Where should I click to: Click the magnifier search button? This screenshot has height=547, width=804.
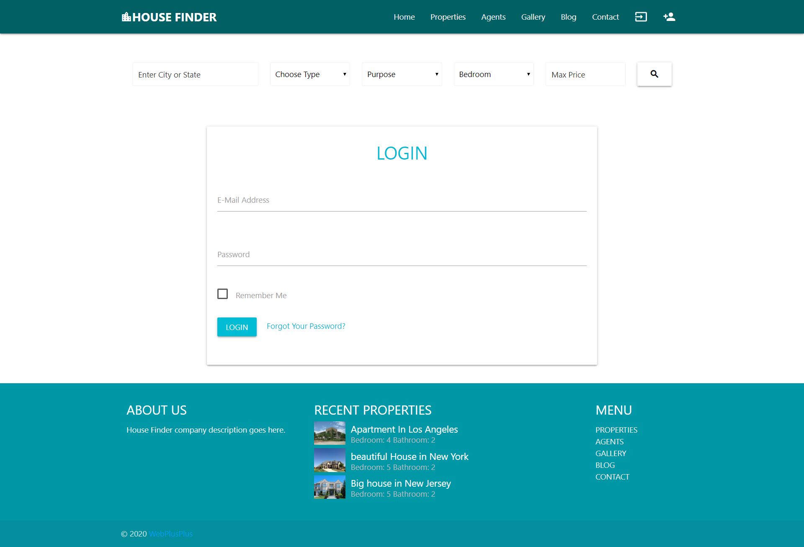pyautogui.click(x=654, y=74)
